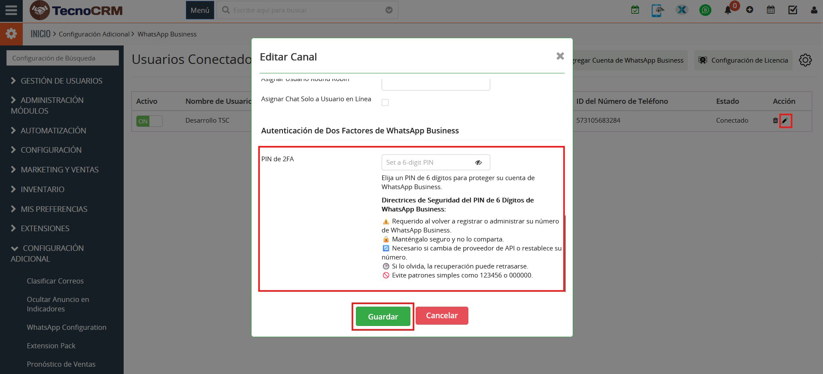823x374 pixels.
Task: Click the user profile icon
Action: (x=814, y=10)
